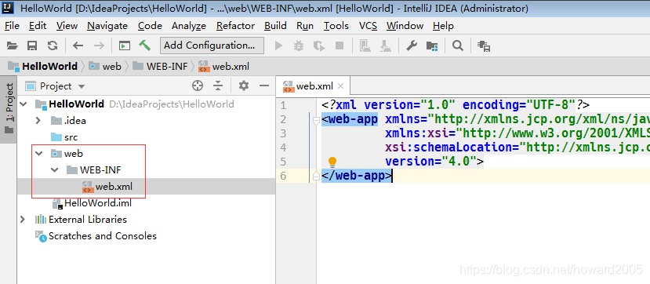Click the version="4.0" attribute text
650x284 pixels.
click(x=430, y=162)
